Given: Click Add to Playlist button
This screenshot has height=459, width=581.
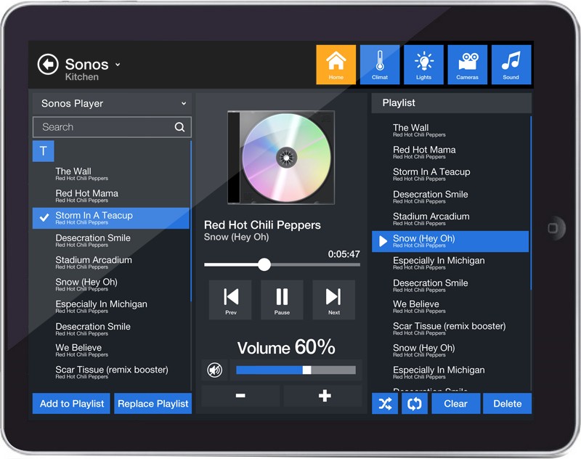Looking at the screenshot, I should 72,404.
